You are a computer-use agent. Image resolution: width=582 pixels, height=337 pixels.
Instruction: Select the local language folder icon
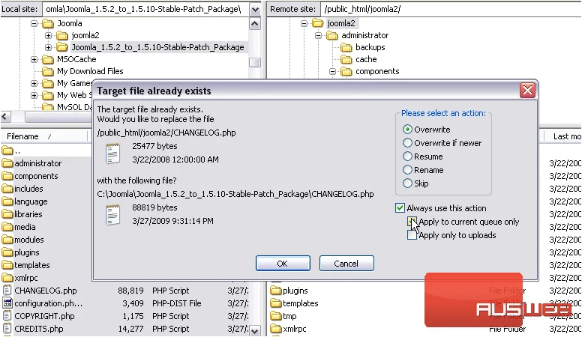[7, 201]
